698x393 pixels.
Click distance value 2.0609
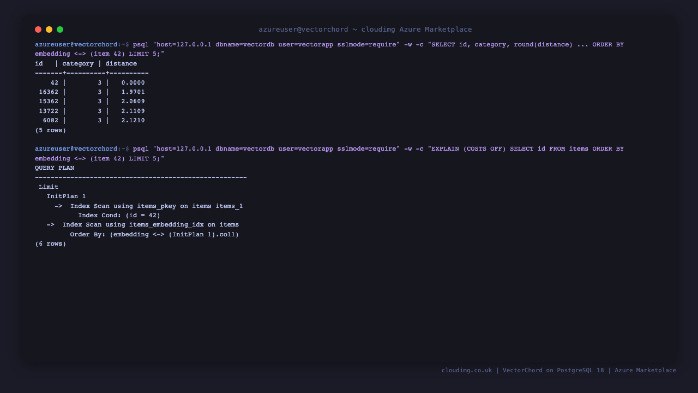click(x=133, y=101)
